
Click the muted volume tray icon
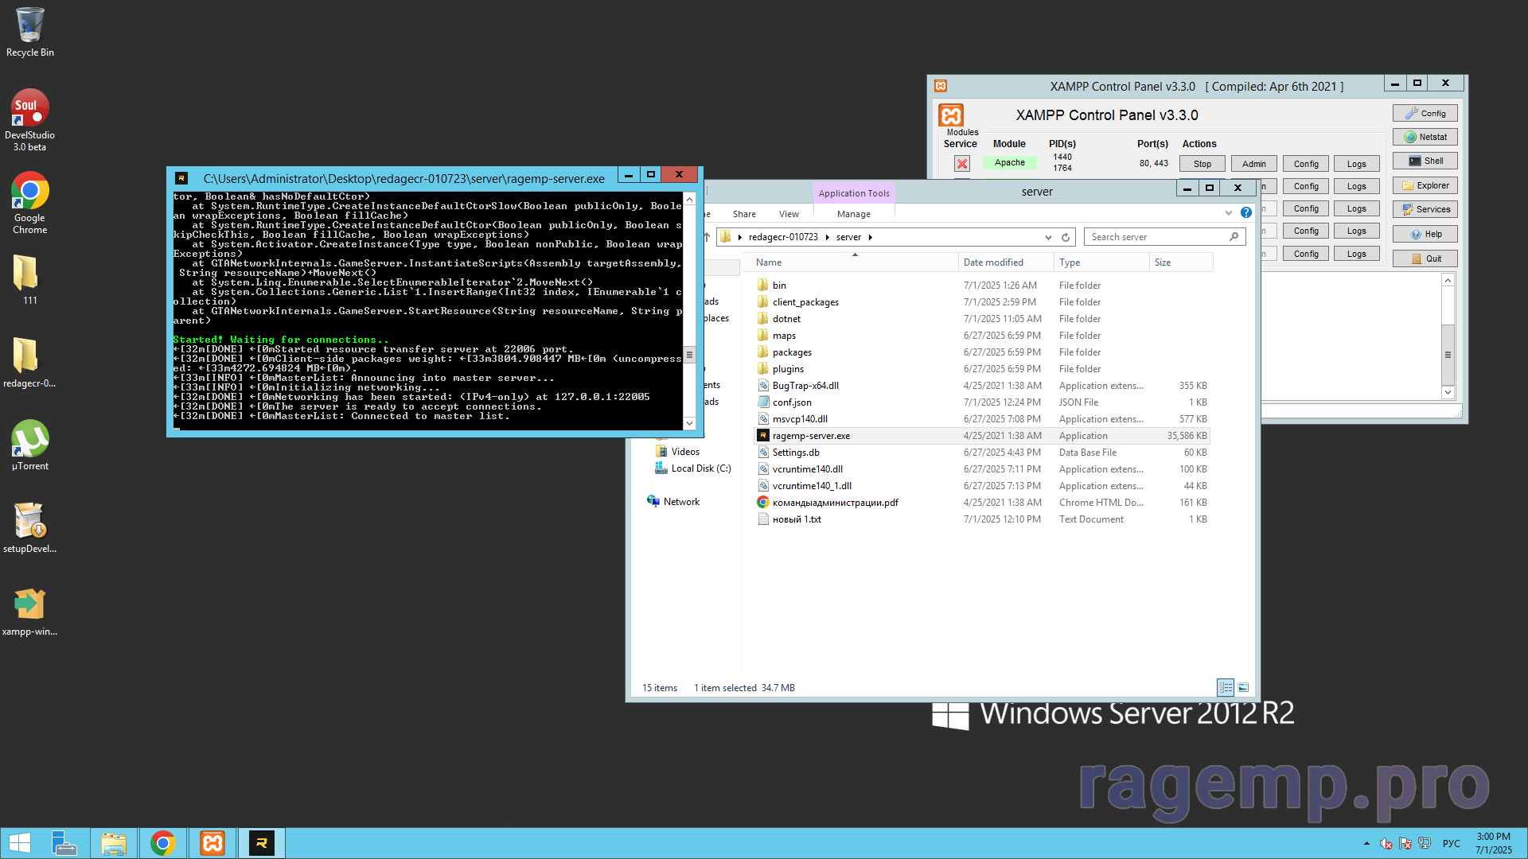(1386, 843)
